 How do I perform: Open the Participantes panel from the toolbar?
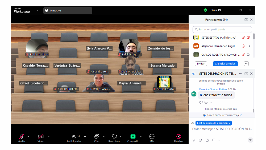click(74, 137)
